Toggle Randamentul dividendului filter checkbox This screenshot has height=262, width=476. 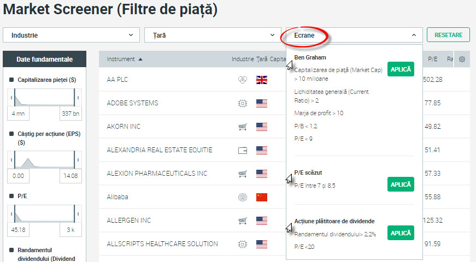pos(11,250)
